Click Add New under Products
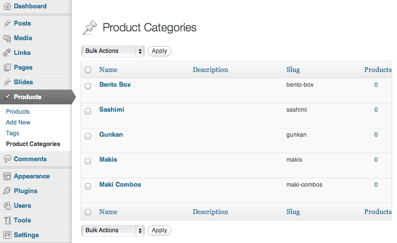The image size is (397, 243). tap(18, 122)
